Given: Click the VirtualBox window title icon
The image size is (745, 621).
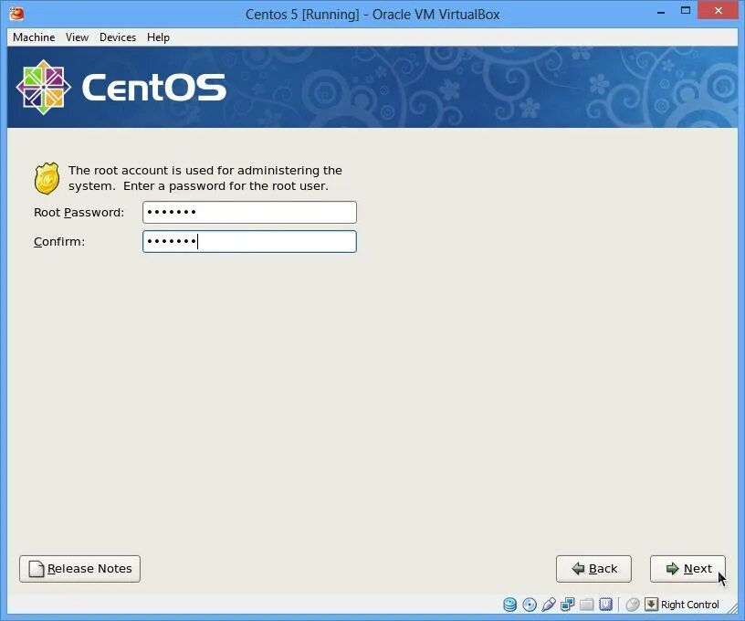Looking at the screenshot, I should [17, 14].
